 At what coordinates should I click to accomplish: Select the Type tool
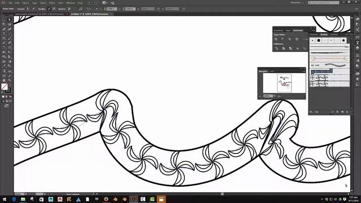pyautogui.click(x=4, y=34)
